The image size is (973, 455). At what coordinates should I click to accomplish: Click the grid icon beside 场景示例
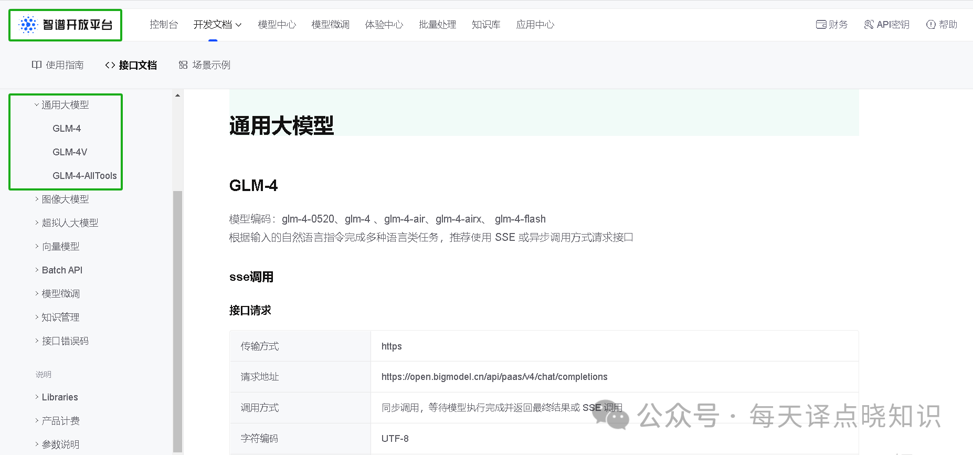183,65
